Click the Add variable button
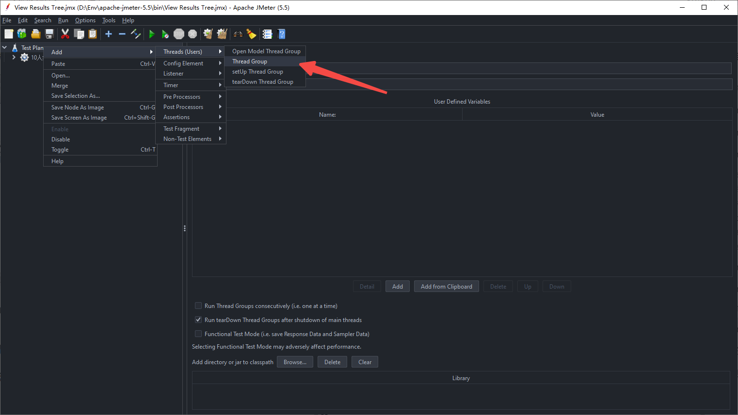The image size is (738, 415). coord(398,287)
